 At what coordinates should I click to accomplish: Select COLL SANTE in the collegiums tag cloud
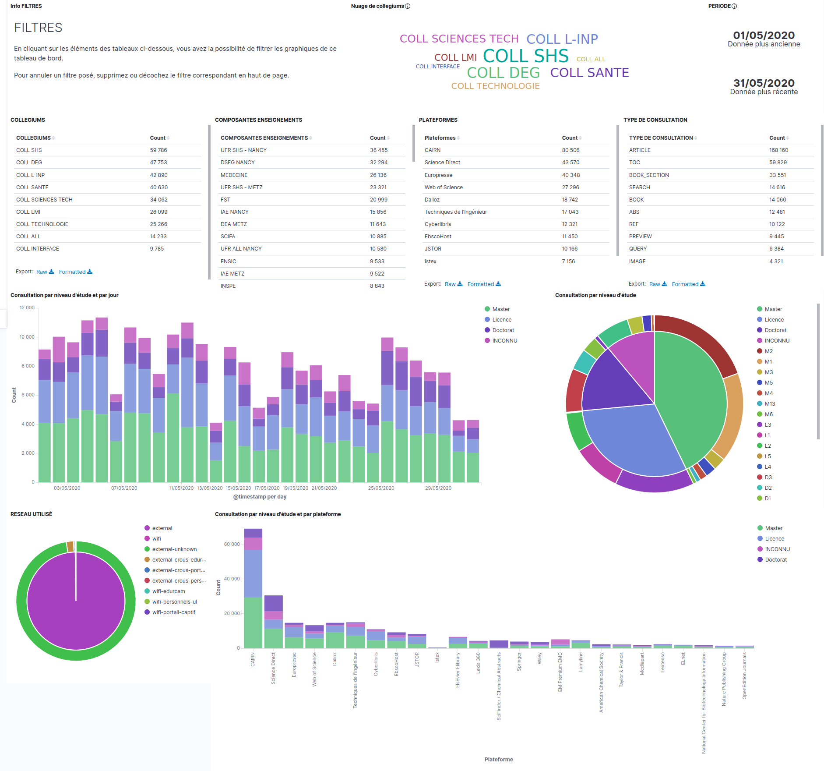tap(589, 73)
